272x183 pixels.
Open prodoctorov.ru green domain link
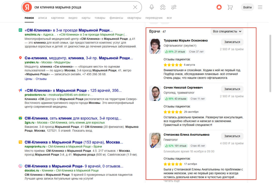(x=35, y=95)
